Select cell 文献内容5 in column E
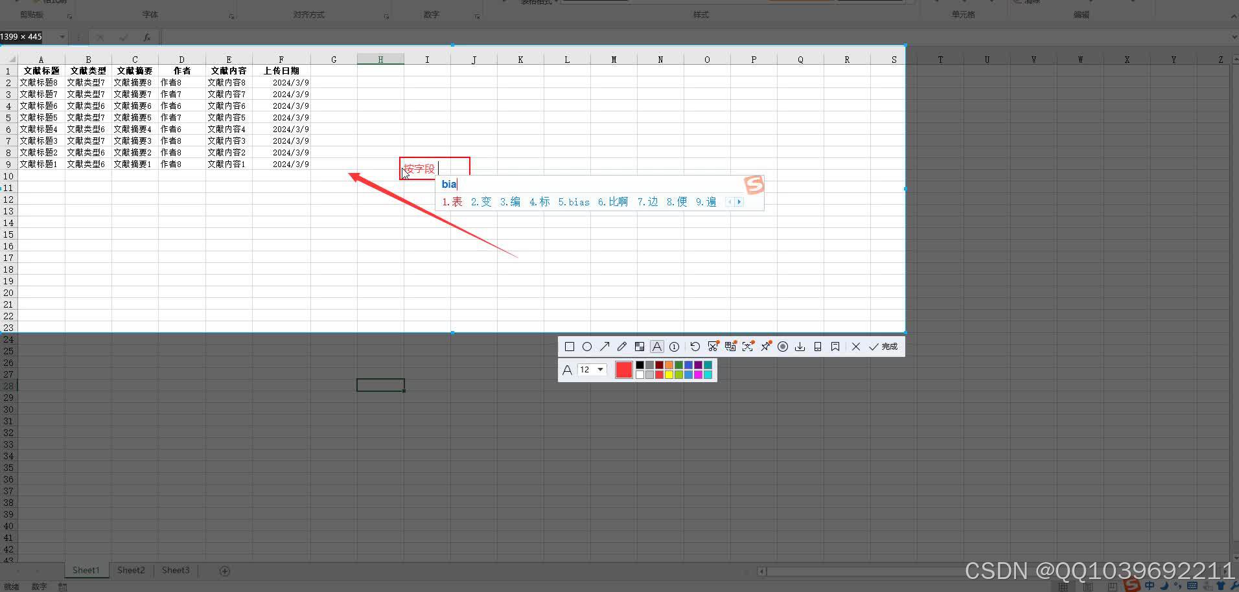The height and width of the screenshot is (592, 1239). [229, 117]
